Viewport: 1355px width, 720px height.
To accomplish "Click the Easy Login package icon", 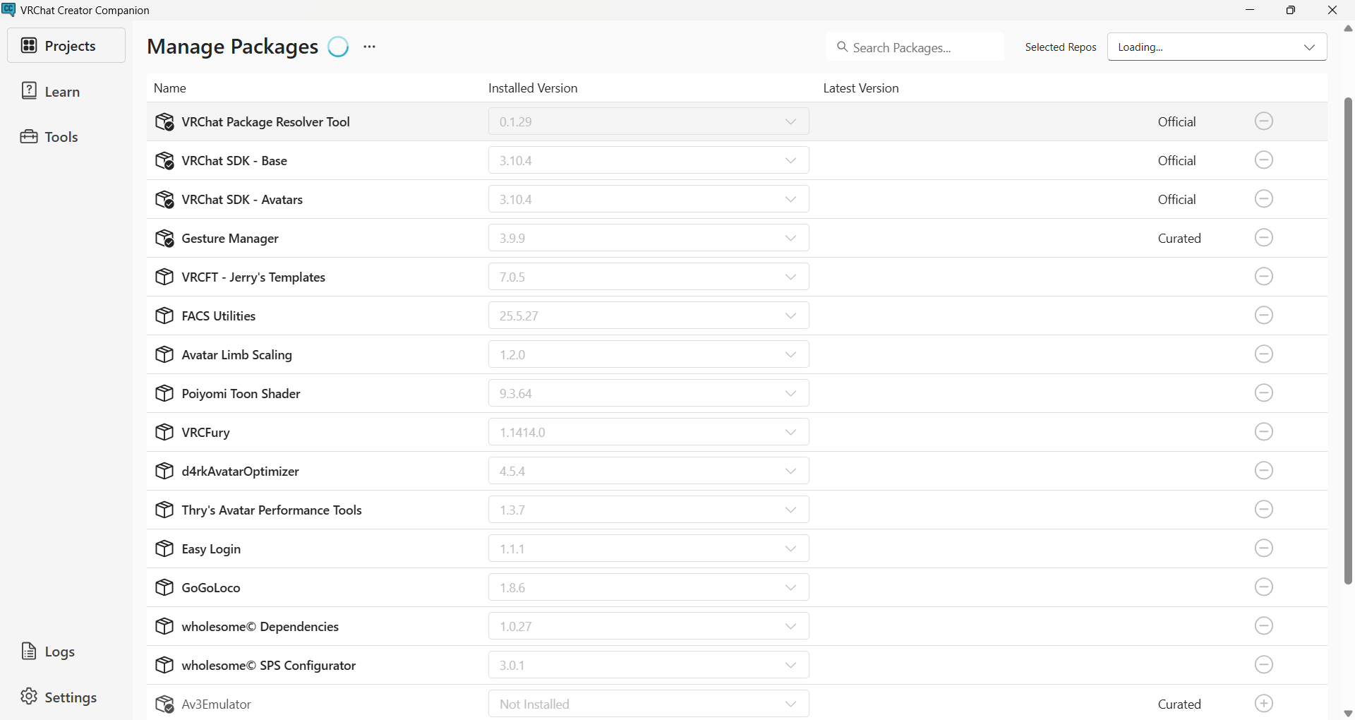I will click(x=164, y=548).
